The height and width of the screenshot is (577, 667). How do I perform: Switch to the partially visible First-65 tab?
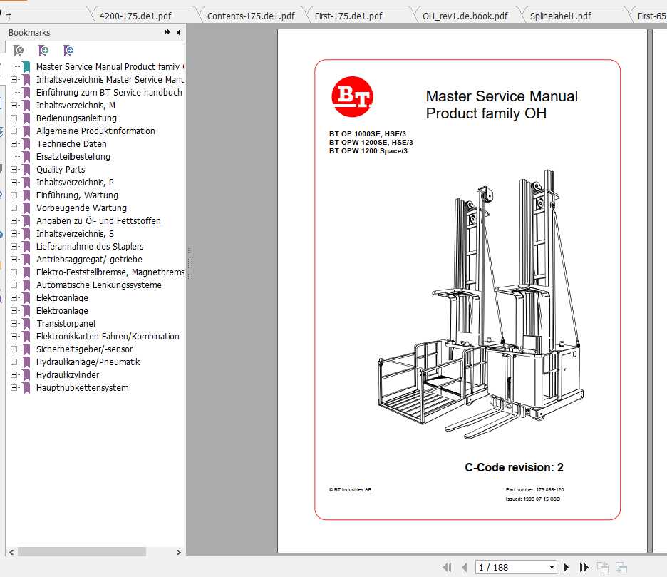coord(651,16)
